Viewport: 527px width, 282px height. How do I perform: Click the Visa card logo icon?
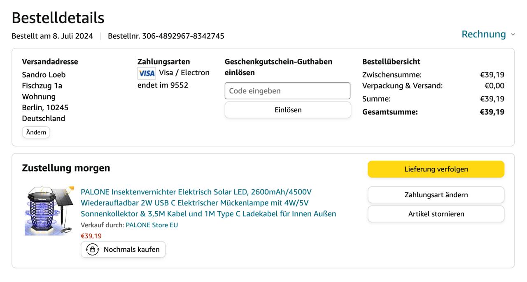147,74
